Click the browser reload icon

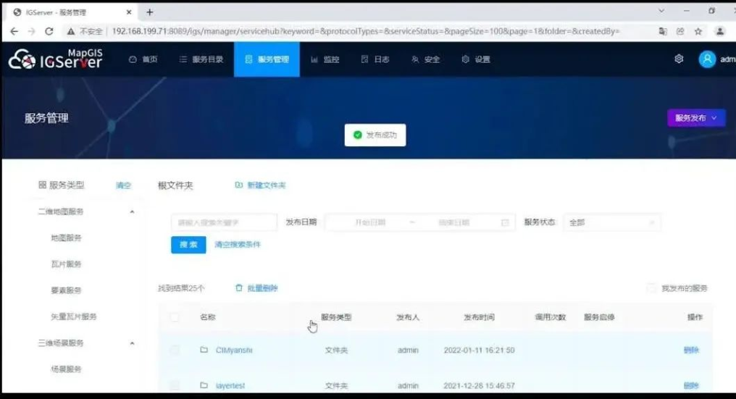pyautogui.click(x=49, y=31)
